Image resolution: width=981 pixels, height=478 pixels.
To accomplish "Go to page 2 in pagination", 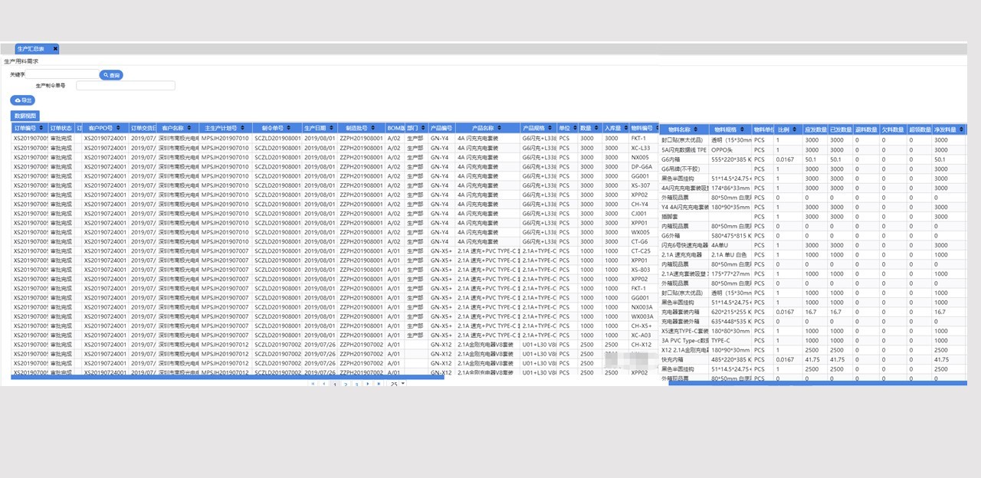I will (346, 384).
